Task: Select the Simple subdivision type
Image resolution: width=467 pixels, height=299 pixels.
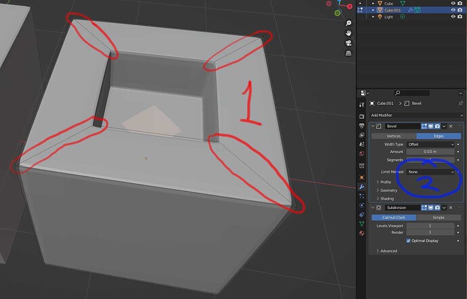Action: pos(439,218)
